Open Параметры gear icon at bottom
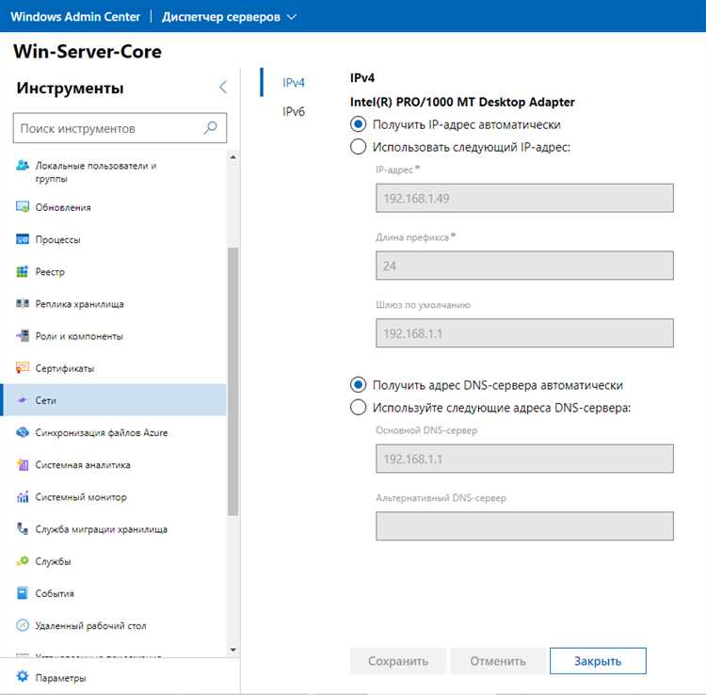The height and width of the screenshot is (695, 706). (x=23, y=677)
